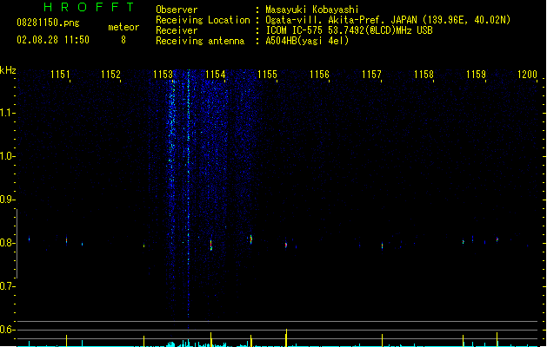
Task: Click the 'Receiving Location' label
Action: (x=203, y=20)
